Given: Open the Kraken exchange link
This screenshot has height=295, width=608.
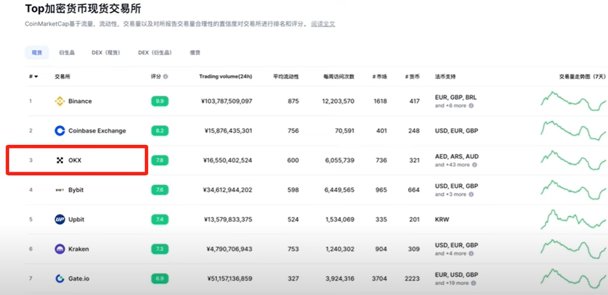Looking at the screenshot, I should [78, 249].
